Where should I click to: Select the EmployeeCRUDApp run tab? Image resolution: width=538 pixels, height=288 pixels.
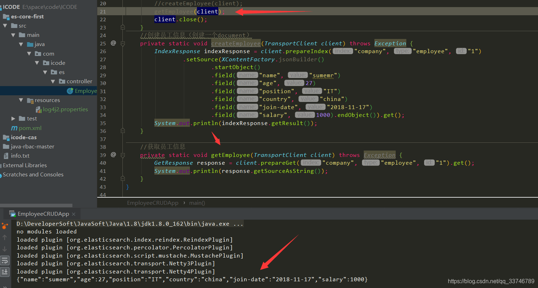point(42,214)
